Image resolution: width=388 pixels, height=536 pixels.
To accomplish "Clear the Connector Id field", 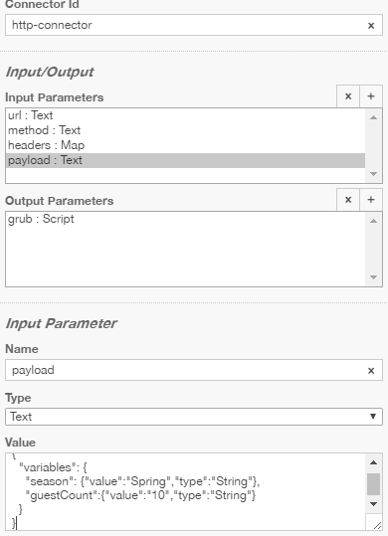I will [x=371, y=26].
